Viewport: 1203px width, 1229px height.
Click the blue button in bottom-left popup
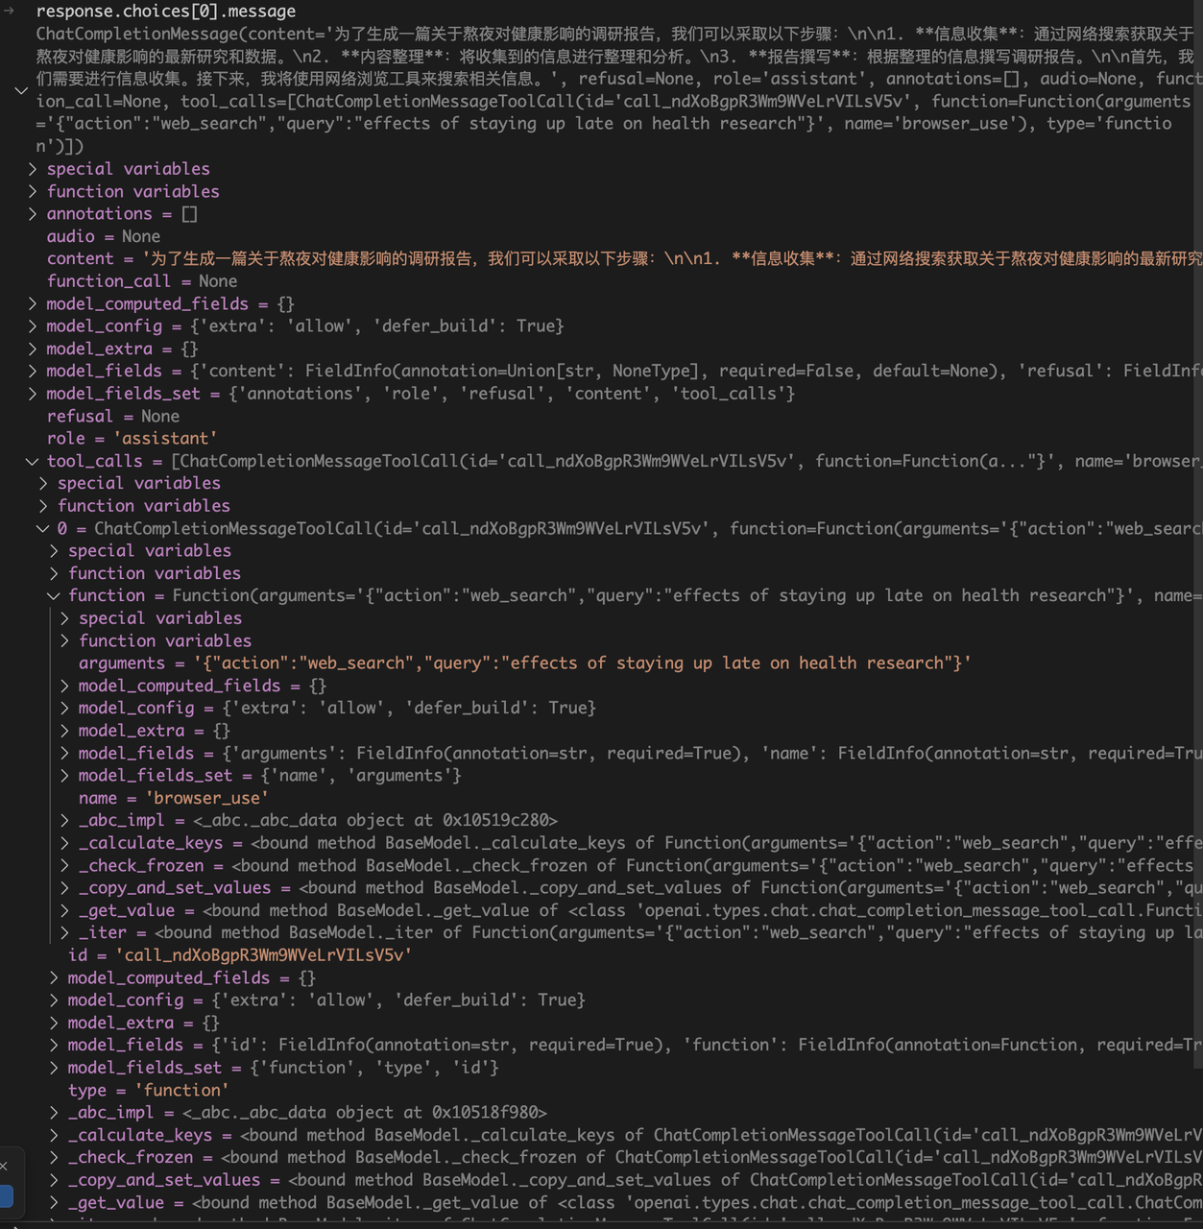pos(6,1196)
